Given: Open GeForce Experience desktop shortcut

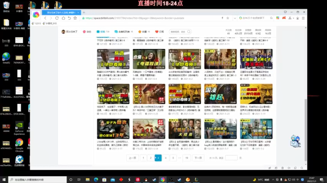Looking at the screenshot, I should tap(19, 128).
